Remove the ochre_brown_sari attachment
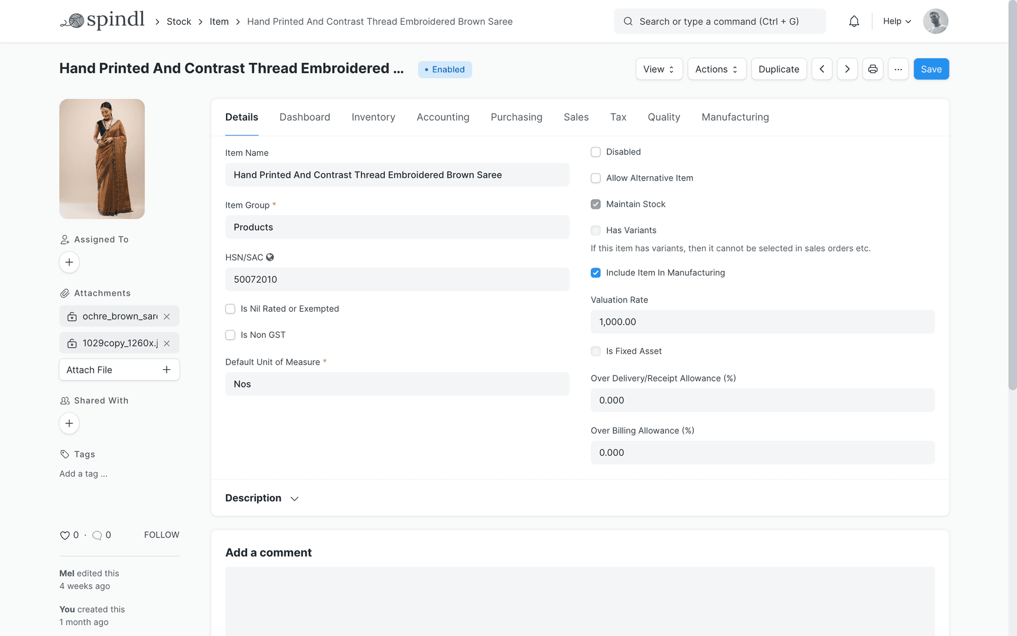 click(x=167, y=317)
